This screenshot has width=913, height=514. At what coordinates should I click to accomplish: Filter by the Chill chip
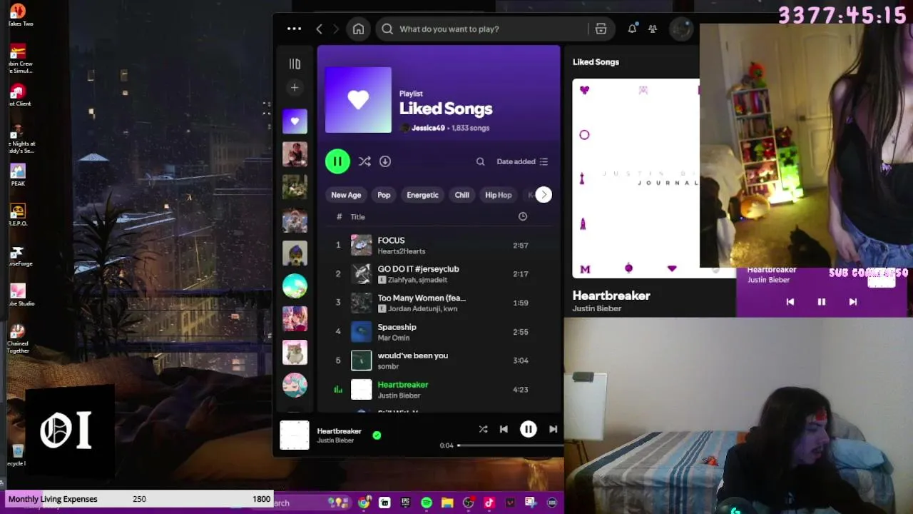(462, 195)
